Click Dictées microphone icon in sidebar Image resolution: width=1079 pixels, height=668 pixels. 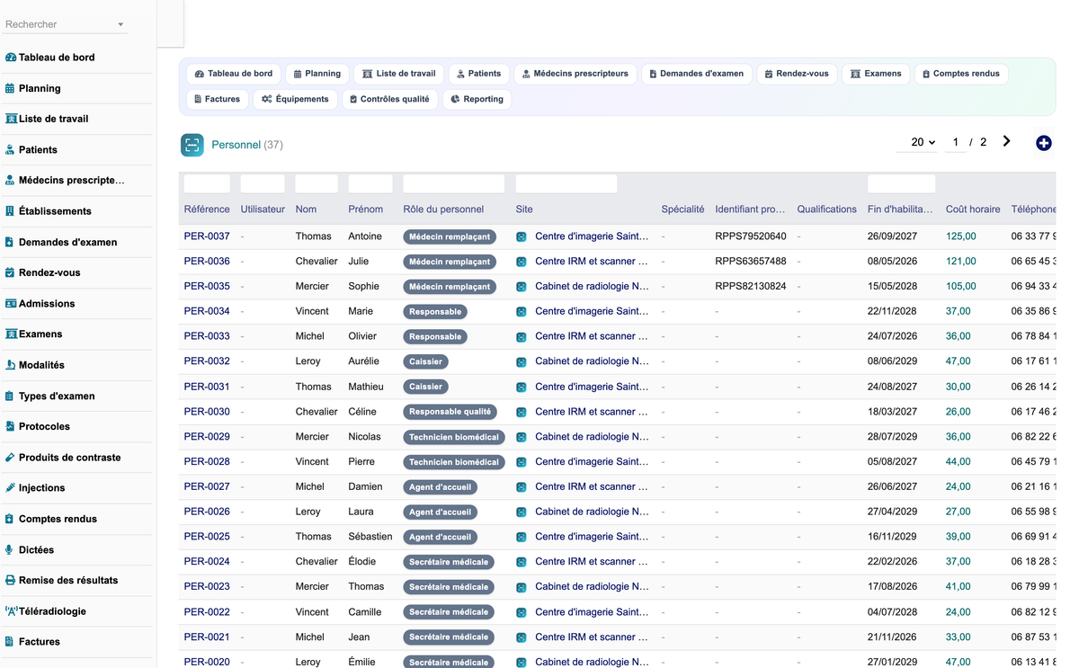point(9,549)
